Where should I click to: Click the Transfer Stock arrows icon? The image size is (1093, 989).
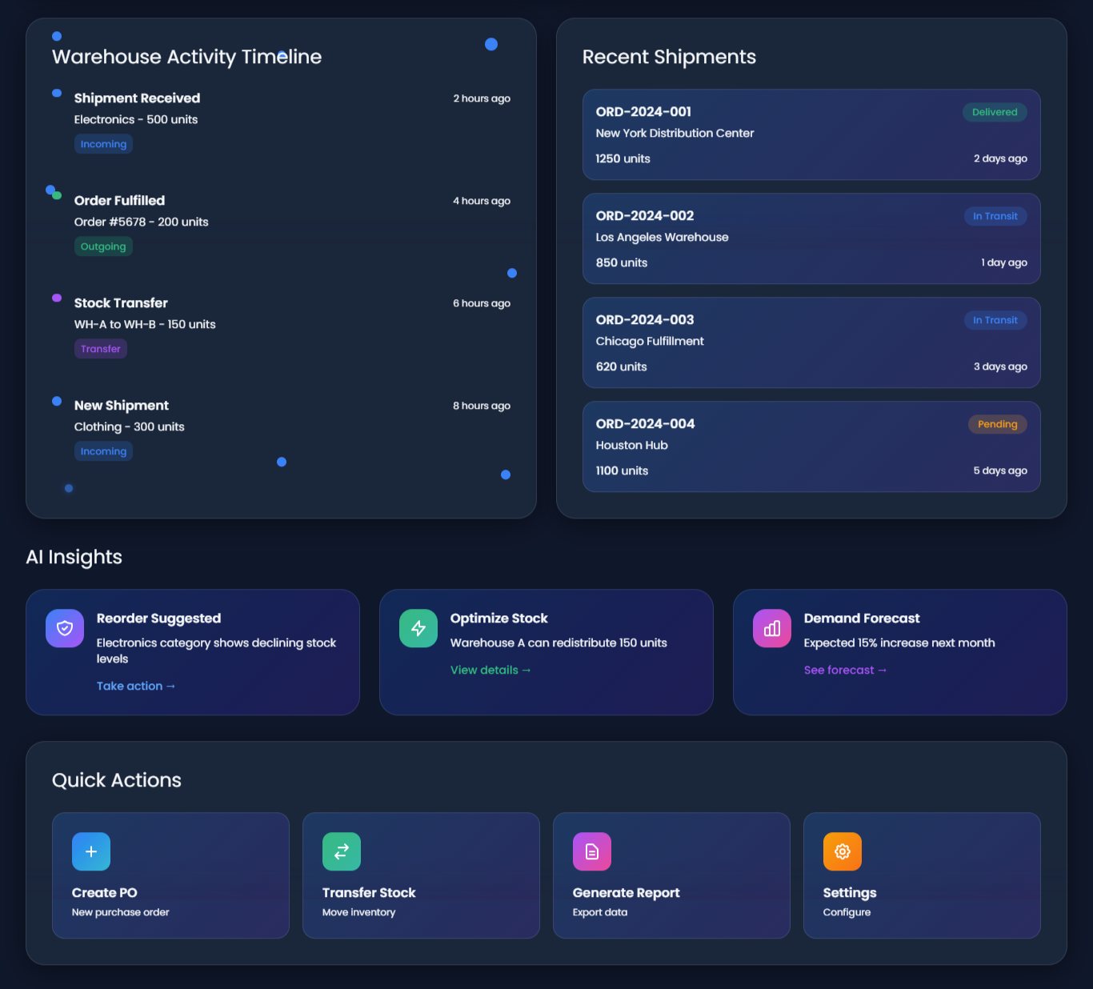pyautogui.click(x=342, y=851)
